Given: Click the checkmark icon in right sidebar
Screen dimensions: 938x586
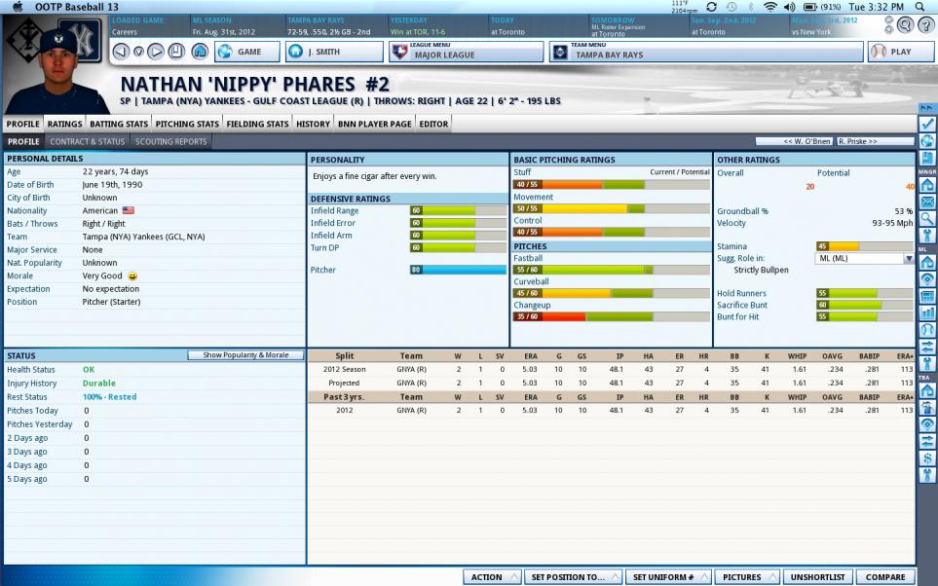Looking at the screenshot, I should point(927,124).
